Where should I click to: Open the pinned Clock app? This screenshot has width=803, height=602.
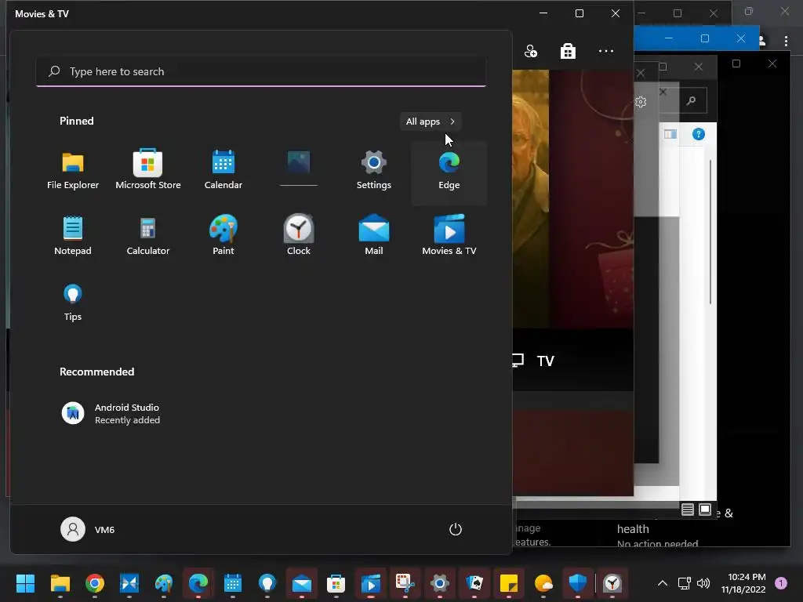click(x=299, y=237)
